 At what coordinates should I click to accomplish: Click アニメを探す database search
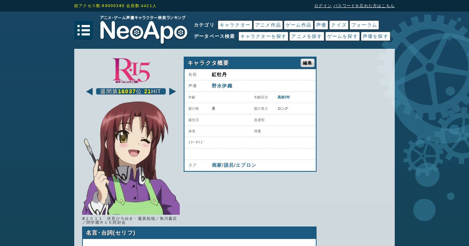307,36
